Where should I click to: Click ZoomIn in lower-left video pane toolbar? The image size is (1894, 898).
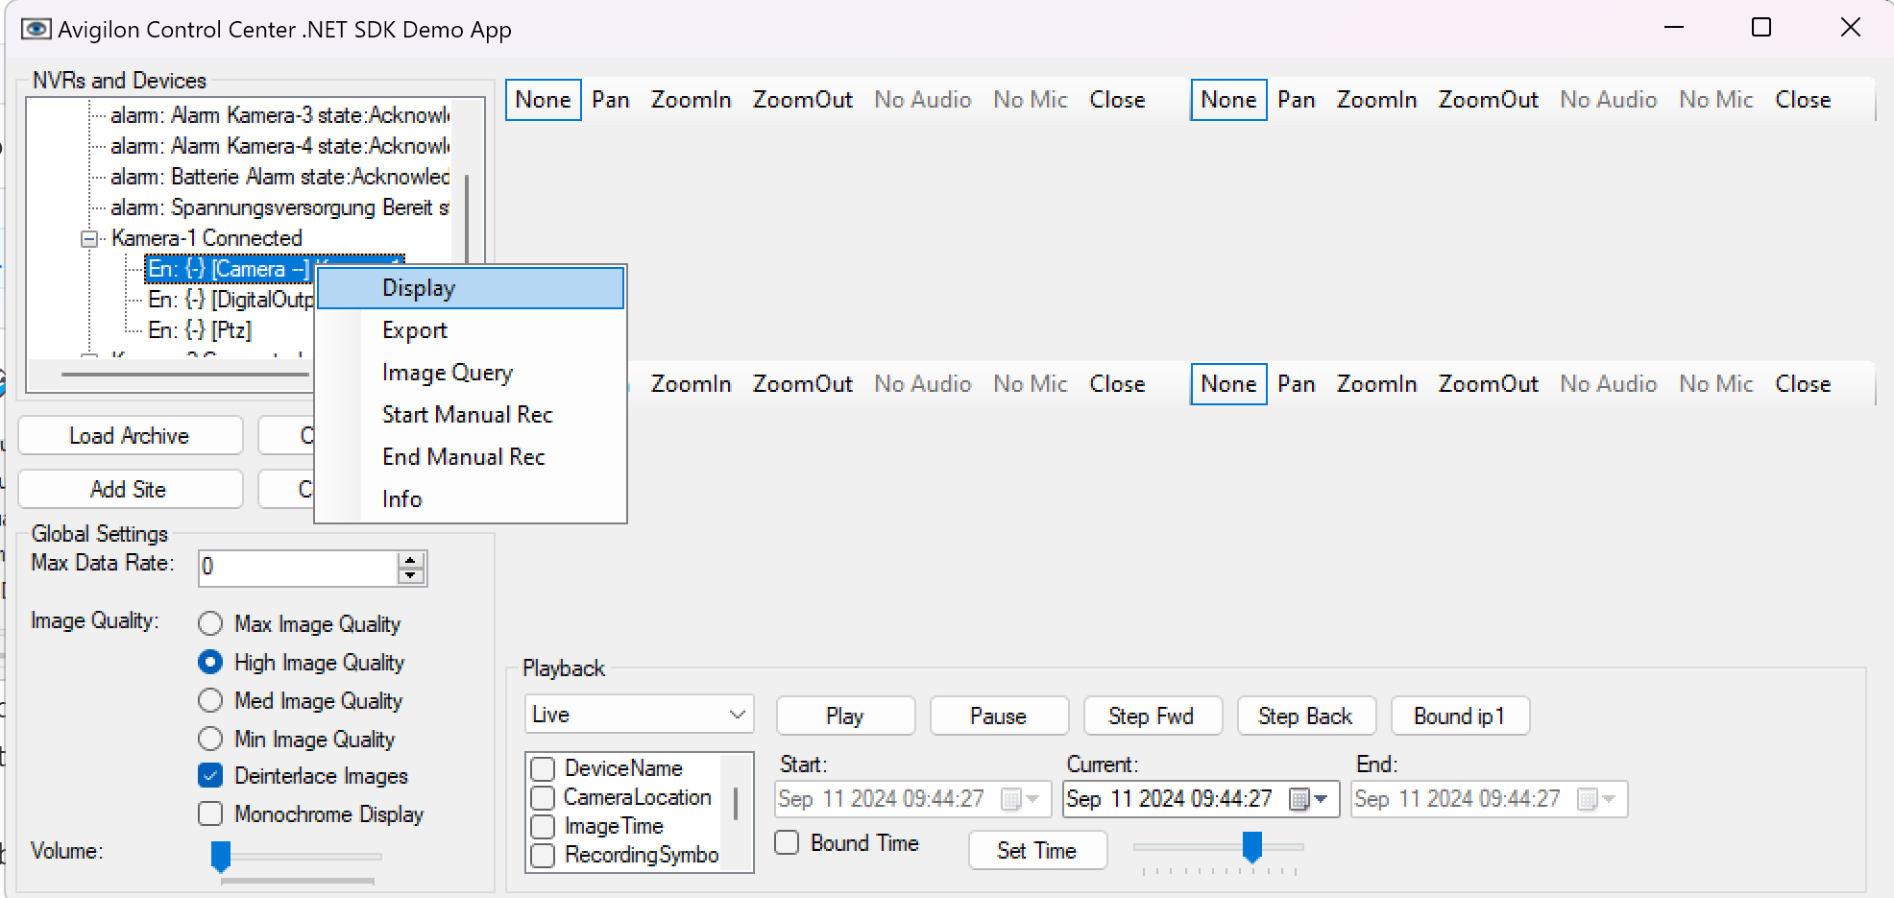(x=692, y=384)
